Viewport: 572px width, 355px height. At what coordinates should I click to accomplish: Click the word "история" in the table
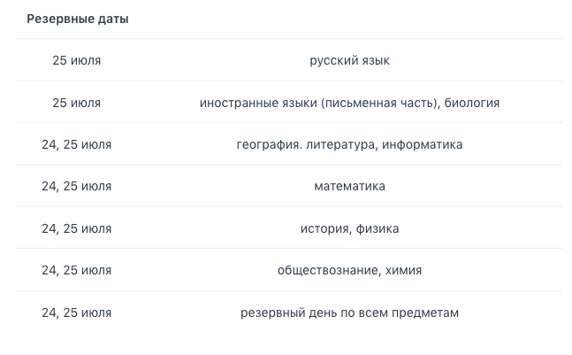[x=324, y=228]
